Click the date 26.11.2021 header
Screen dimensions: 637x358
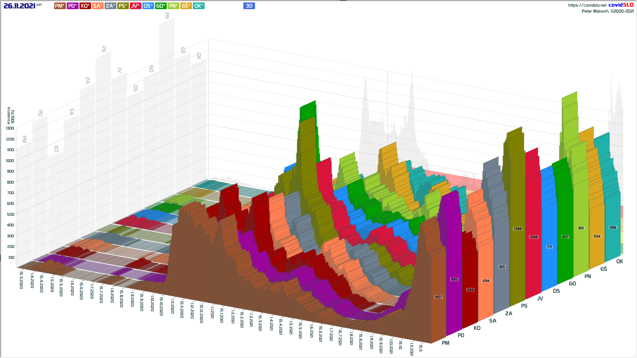pos(19,6)
